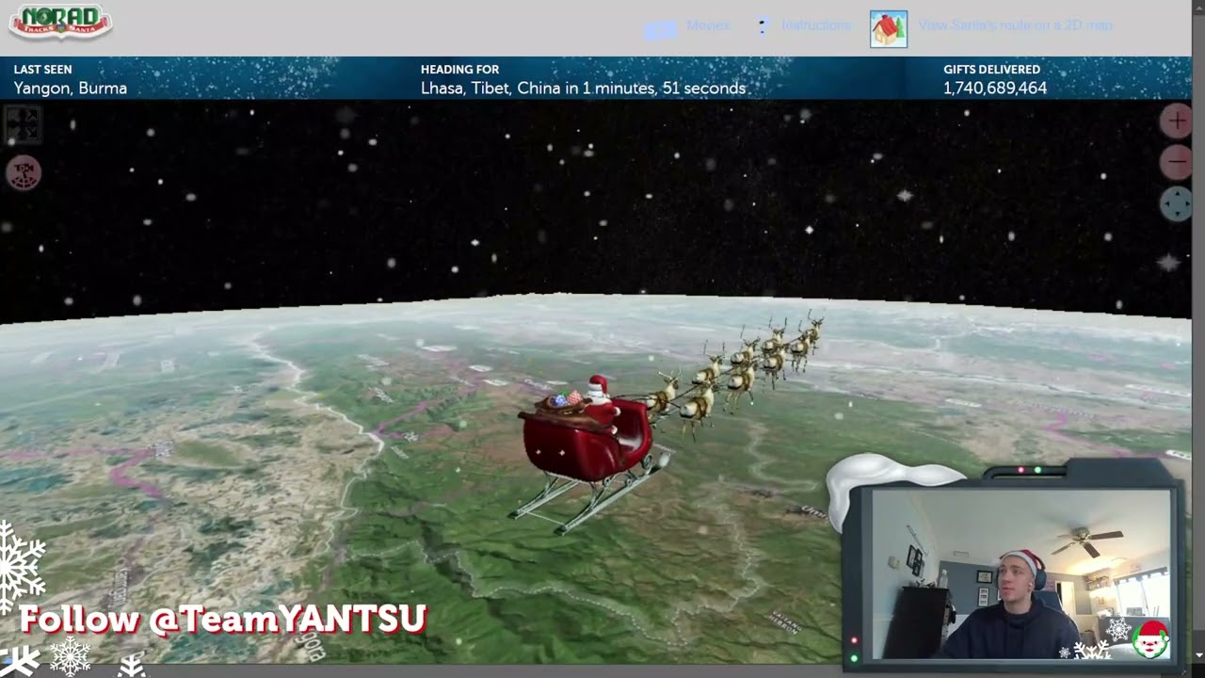Image resolution: width=1205 pixels, height=678 pixels.
Task: Click the 'Yangon, Burma' last seen text
Action: click(71, 89)
